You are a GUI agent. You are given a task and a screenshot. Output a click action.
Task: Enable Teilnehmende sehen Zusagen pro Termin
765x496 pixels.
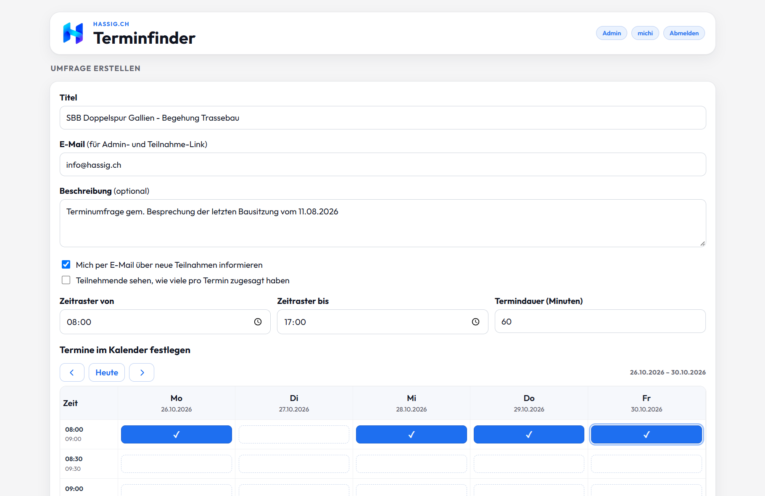[x=66, y=280]
